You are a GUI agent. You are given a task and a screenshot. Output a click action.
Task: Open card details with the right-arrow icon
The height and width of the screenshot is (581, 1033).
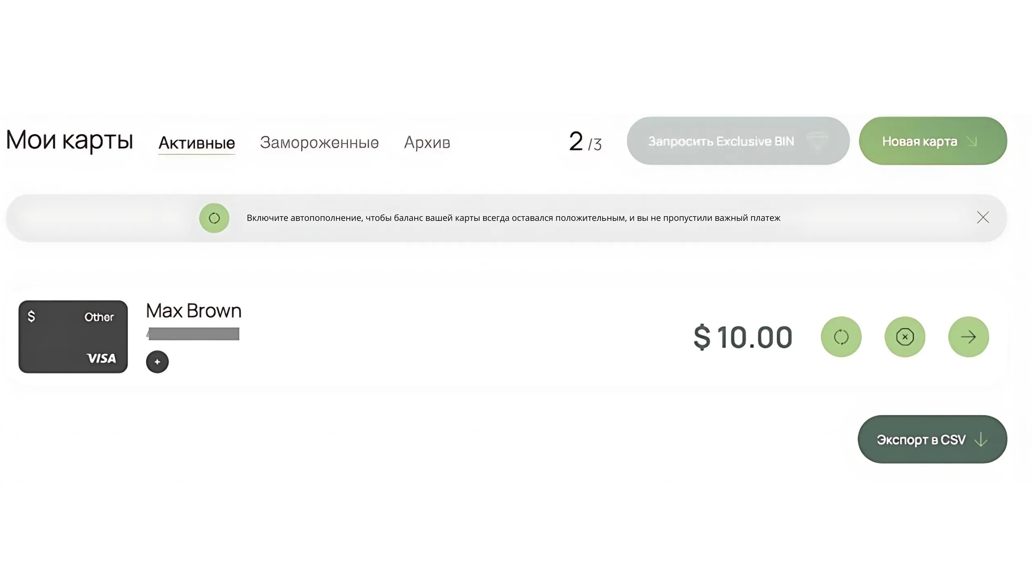click(x=968, y=337)
